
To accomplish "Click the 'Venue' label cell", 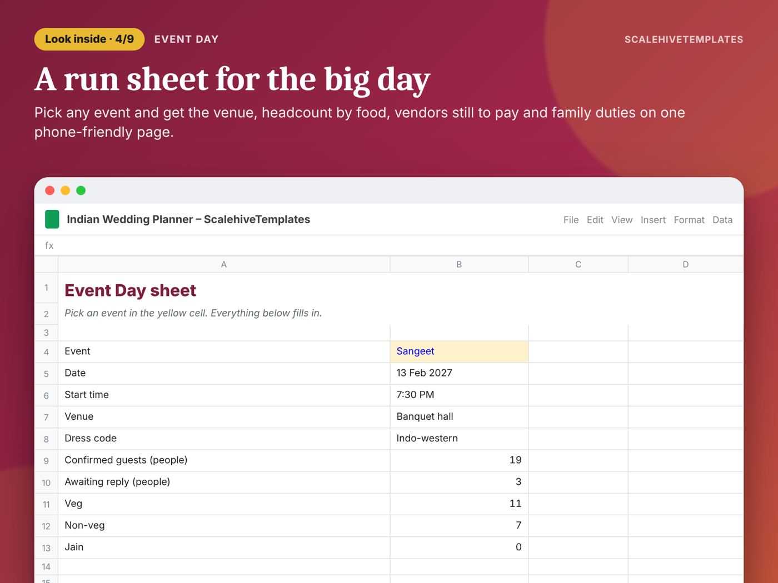I will 224,416.
